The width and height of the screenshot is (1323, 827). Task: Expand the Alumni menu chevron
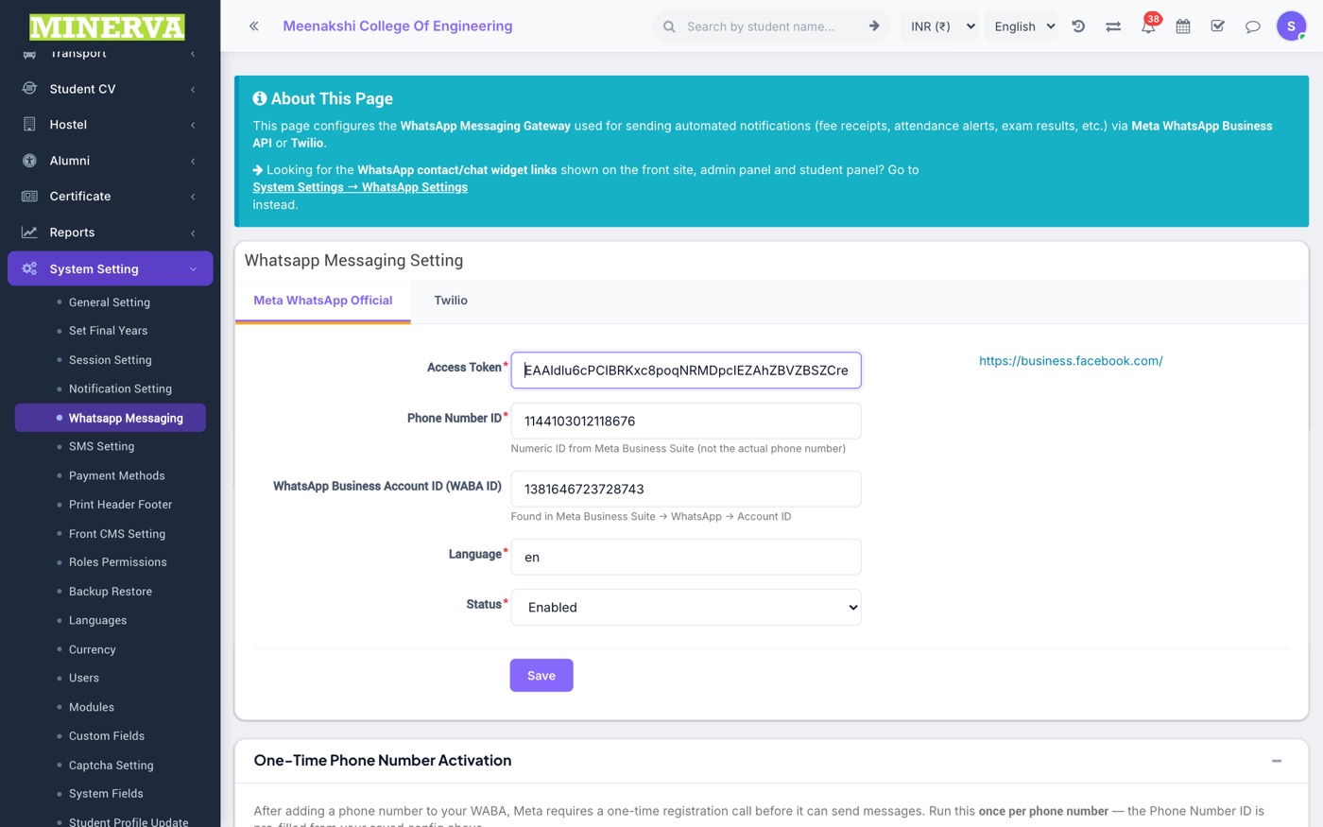pos(193,161)
